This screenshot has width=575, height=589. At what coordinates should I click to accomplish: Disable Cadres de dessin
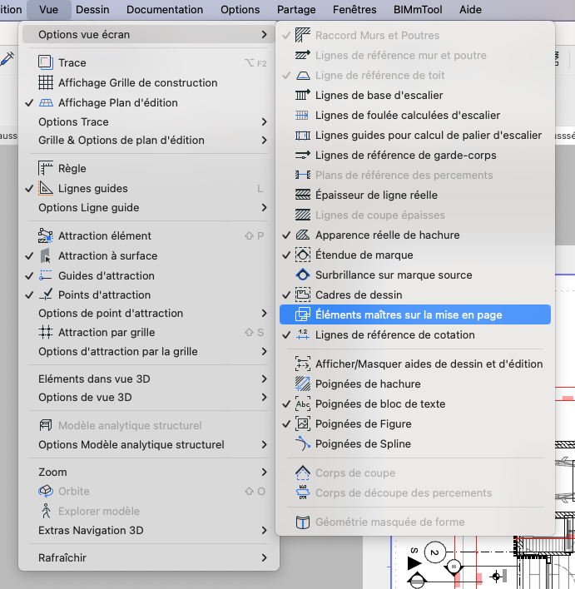click(286, 294)
